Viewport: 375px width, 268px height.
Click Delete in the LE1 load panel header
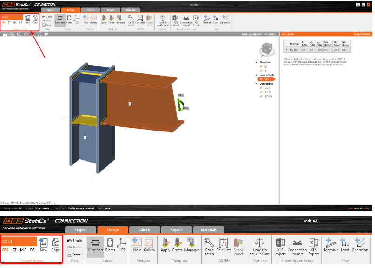pyautogui.click(x=366, y=34)
